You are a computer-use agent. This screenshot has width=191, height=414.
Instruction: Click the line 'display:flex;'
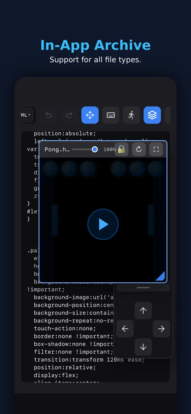56,375
